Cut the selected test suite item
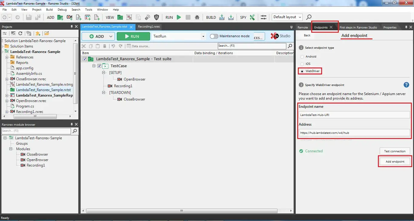 click(84, 46)
